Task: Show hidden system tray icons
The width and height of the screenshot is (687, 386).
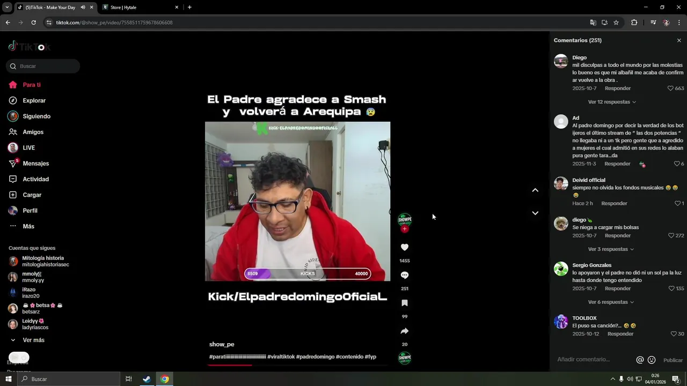Action: [612, 379]
